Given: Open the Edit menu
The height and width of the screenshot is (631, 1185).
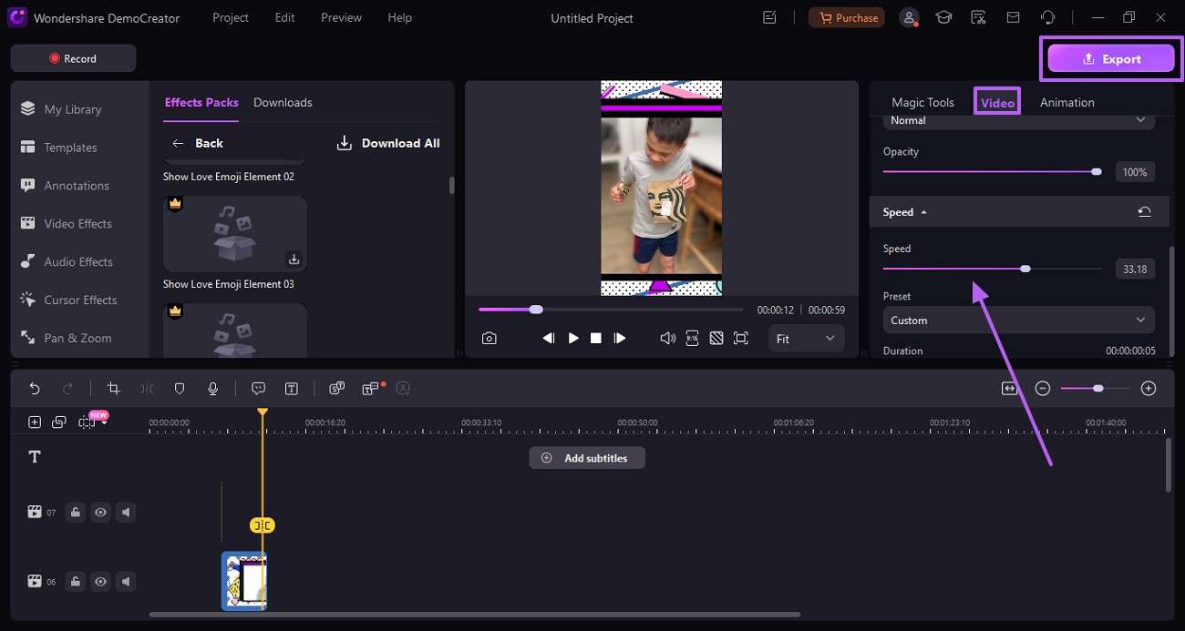Looking at the screenshot, I should pos(284,17).
